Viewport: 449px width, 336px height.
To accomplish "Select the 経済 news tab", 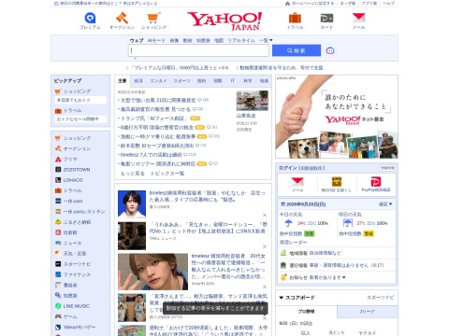I will point(138,81).
